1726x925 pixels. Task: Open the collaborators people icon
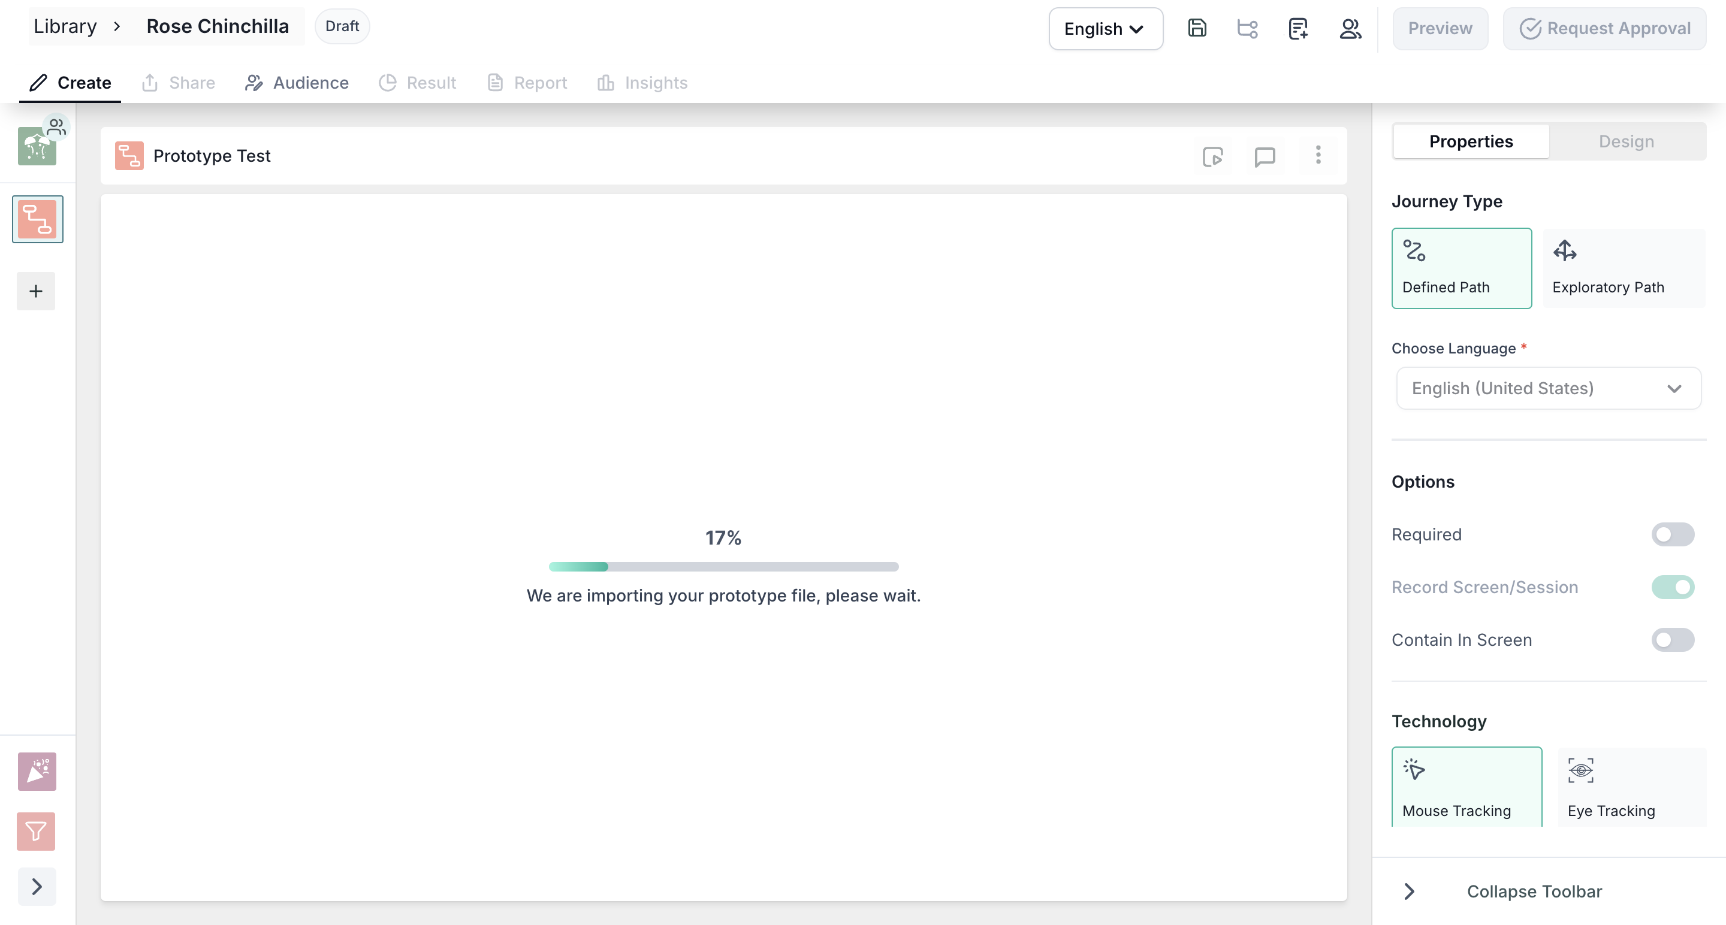coord(1350,29)
